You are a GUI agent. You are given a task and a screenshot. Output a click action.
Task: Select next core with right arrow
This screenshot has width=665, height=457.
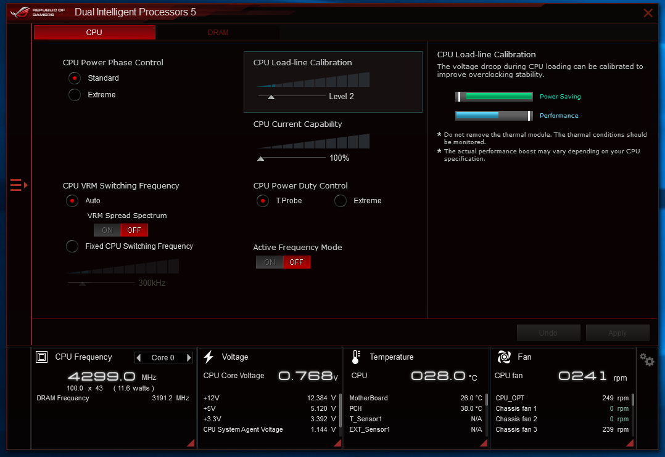(189, 357)
